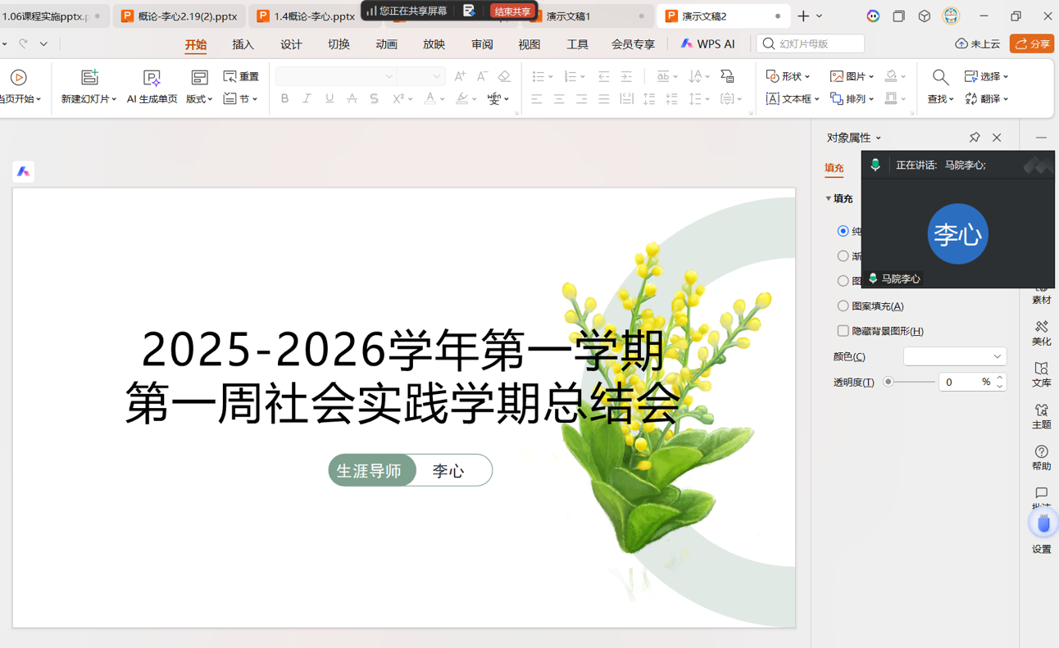Click the 重置 reset slide icon
This screenshot has width=1059, height=648.
pos(230,76)
